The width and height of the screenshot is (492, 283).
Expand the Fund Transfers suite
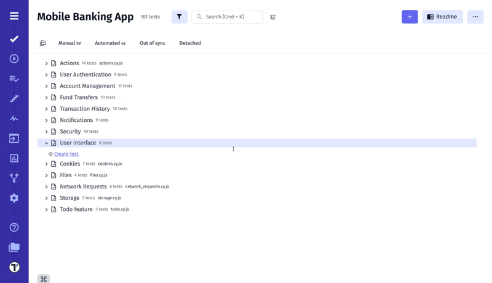46,97
